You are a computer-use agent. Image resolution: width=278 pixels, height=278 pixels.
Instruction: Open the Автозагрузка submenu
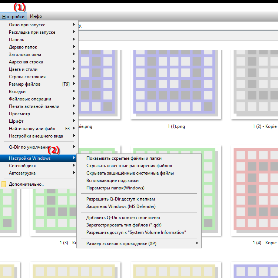click(38, 173)
